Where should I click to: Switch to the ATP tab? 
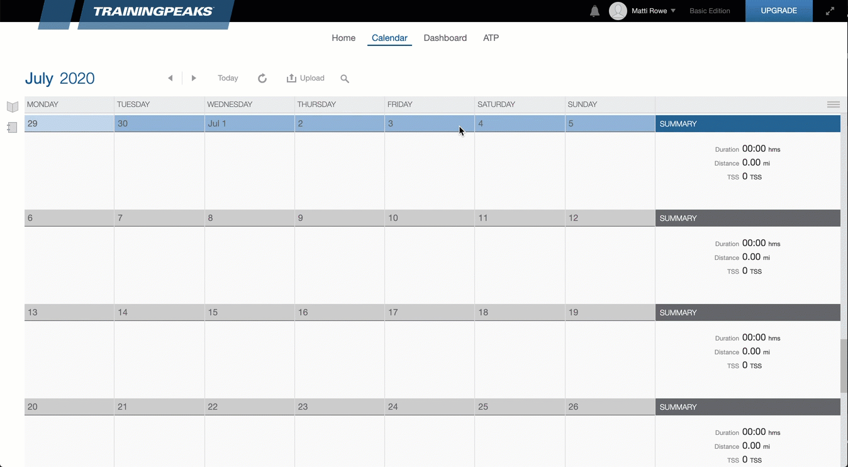point(491,38)
